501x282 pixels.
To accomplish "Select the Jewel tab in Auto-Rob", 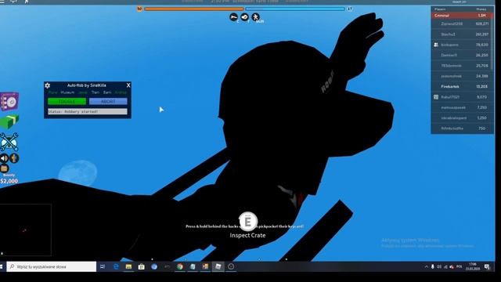I will (83, 92).
